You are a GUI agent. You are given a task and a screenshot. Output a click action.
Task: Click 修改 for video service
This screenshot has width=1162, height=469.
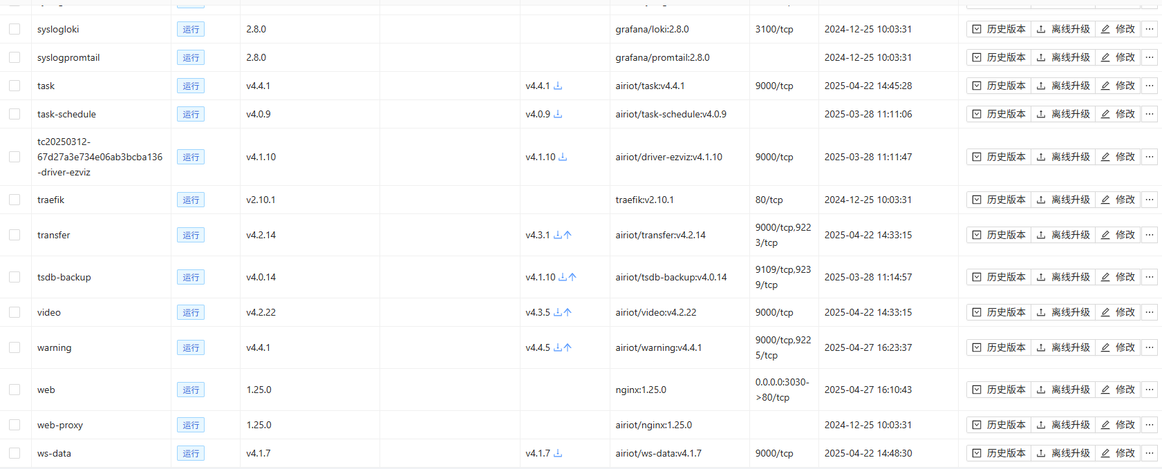pos(1118,312)
